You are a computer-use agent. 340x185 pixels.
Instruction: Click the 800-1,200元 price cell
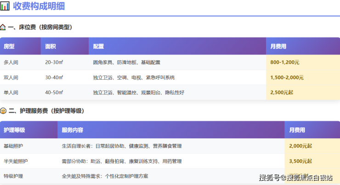[x=285, y=62]
